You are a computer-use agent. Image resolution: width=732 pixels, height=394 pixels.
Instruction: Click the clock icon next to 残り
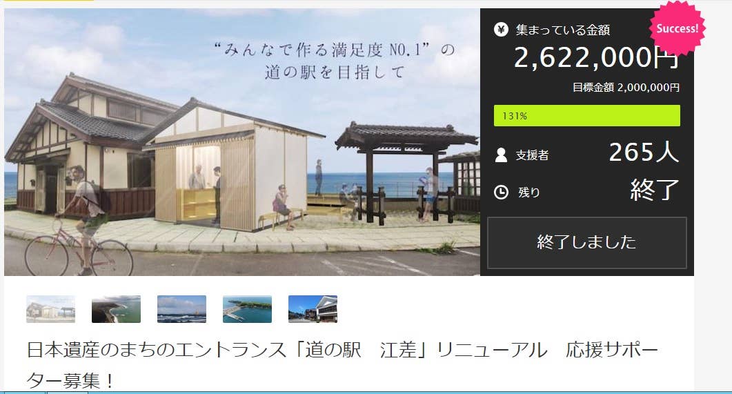coord(501,192)
